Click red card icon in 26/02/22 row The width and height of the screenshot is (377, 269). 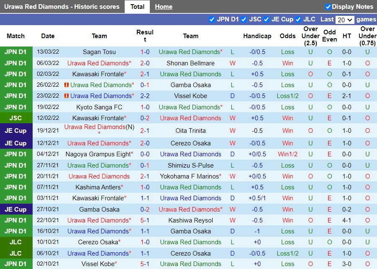pyautogui.click(x=67, y=85)
